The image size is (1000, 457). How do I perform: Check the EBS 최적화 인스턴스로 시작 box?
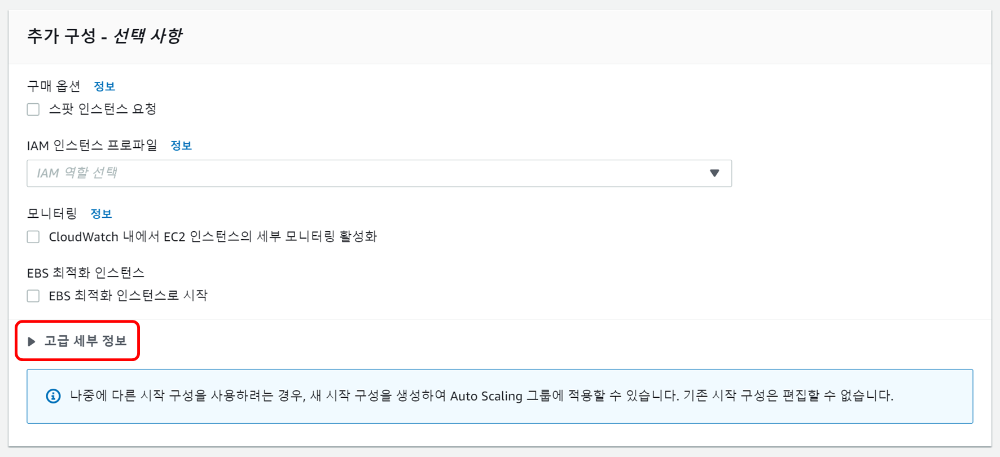pos(33,296)
